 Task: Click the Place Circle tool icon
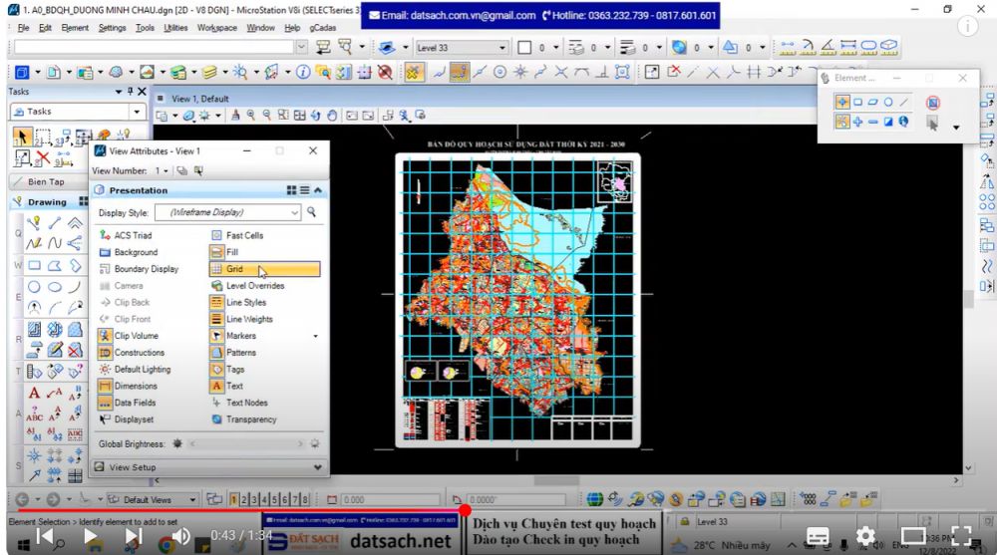[34, 287]
